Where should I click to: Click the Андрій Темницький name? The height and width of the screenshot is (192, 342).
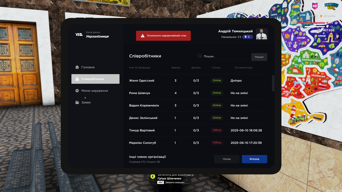click(235, 31)
